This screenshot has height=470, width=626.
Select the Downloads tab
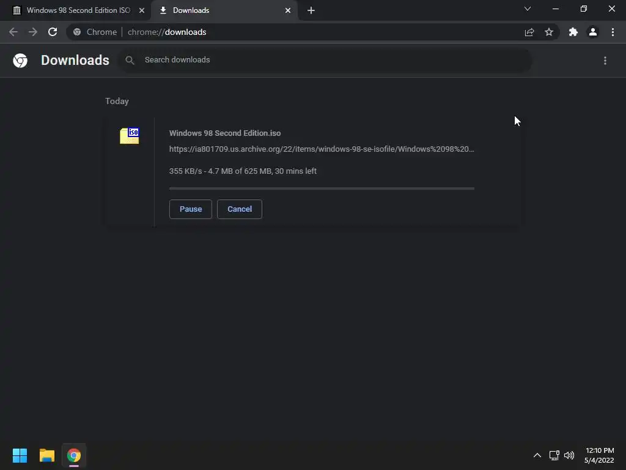[x=224, y=10]
